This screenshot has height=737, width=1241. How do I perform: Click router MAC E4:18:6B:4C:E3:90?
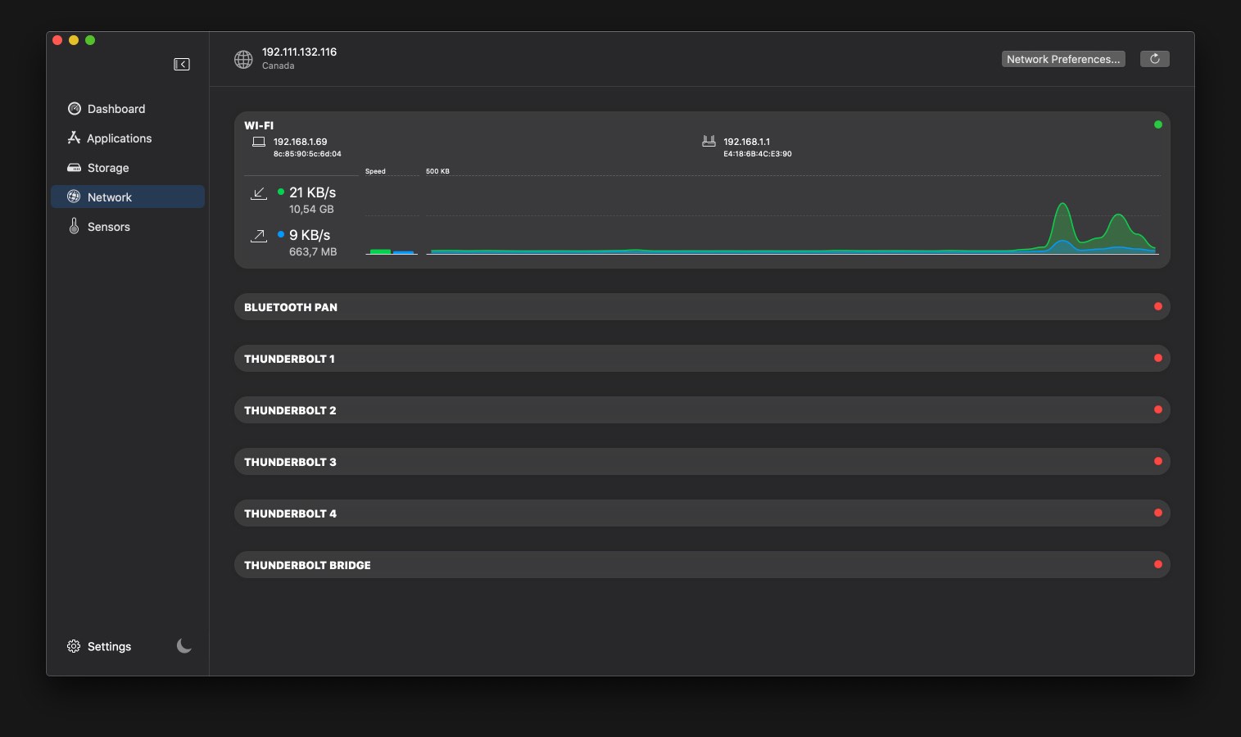click(x=758, y=154)
